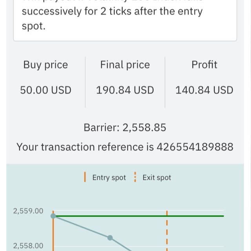
Task: Click the Final price heading
Action: pos(125,65)
